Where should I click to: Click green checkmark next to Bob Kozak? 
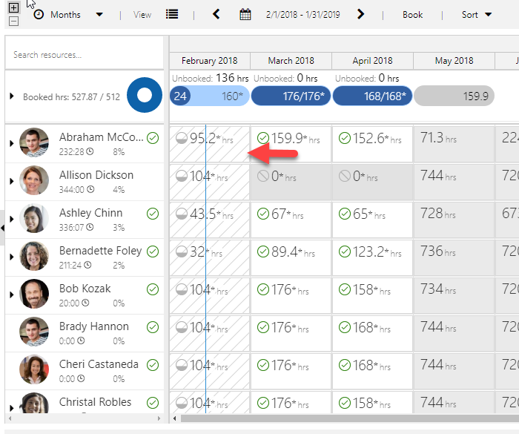153,289
